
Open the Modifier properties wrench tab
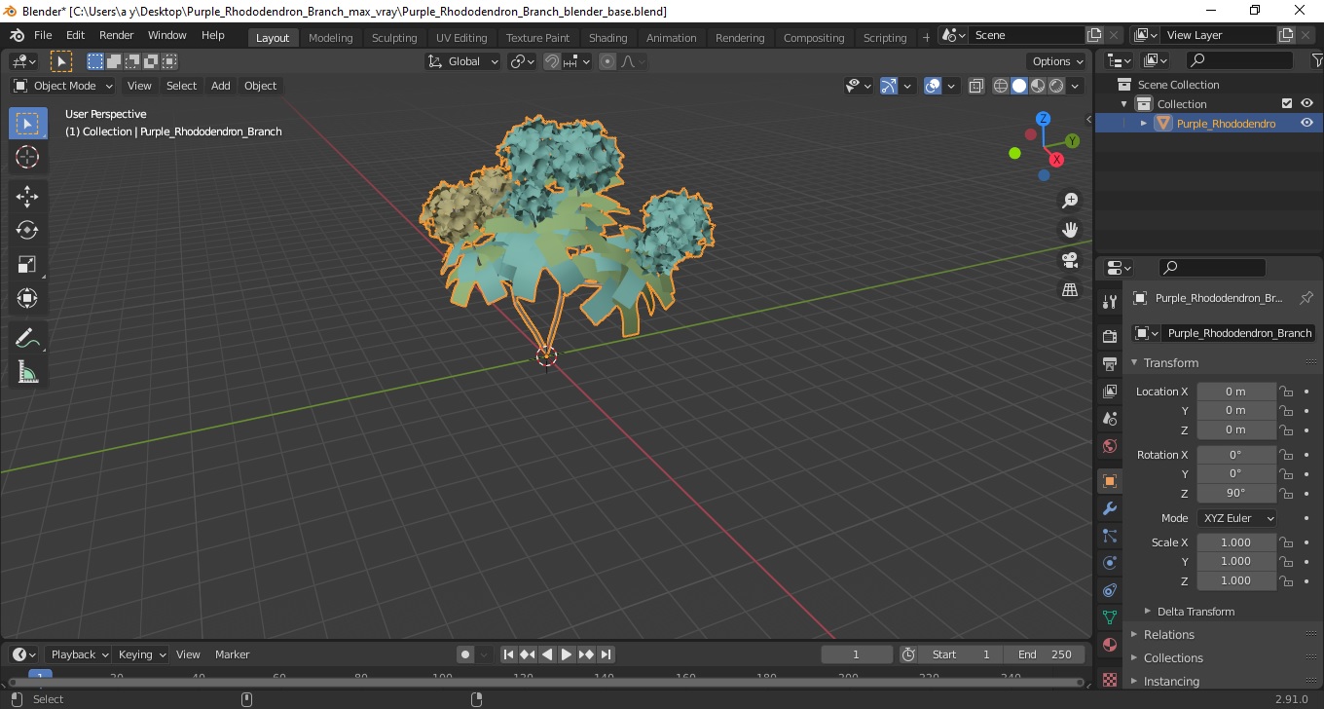click(1109, 508)
